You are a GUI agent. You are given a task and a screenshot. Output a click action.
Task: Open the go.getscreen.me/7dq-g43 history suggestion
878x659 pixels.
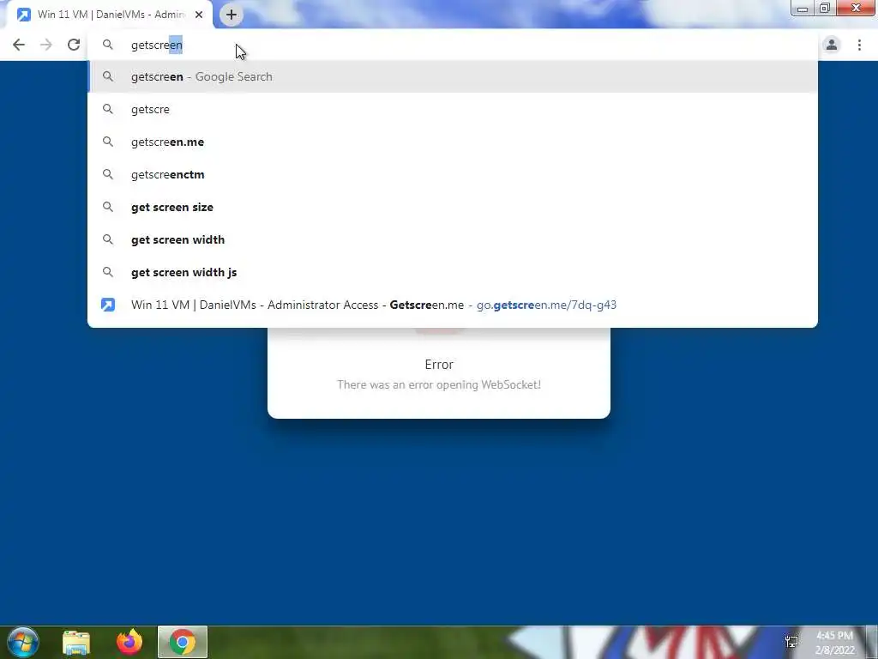point(453,305)
